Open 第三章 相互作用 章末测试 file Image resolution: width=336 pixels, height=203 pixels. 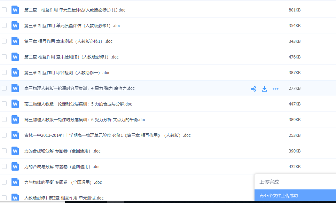68,41
